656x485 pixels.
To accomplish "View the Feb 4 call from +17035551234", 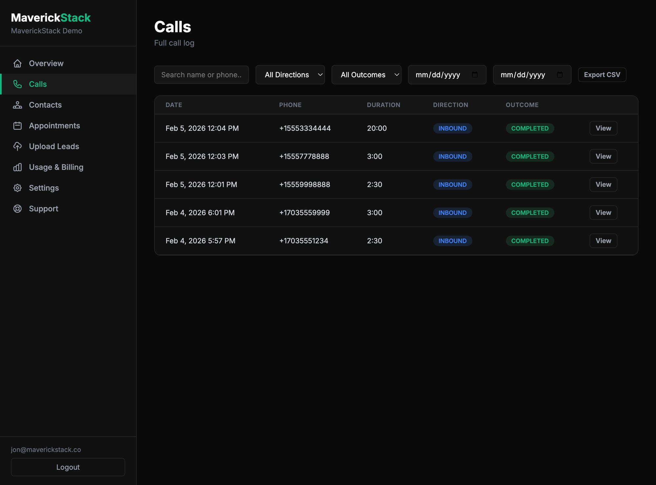I will point(603,241).
